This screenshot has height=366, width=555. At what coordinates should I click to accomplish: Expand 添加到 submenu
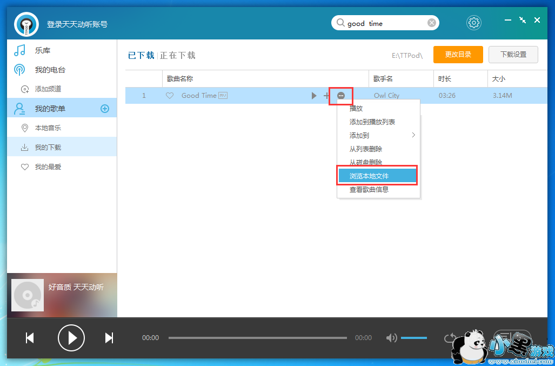[378, 136]
